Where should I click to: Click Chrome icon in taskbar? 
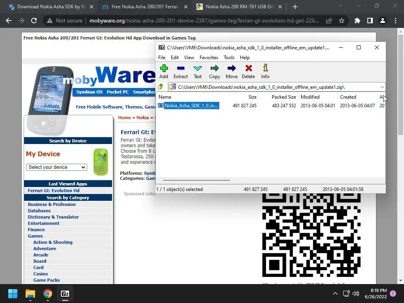pos(48,294)
